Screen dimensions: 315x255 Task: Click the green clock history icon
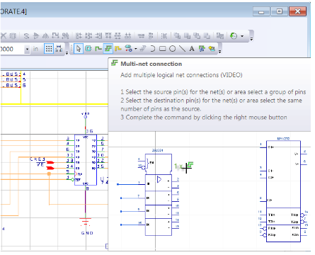(234, 36)
